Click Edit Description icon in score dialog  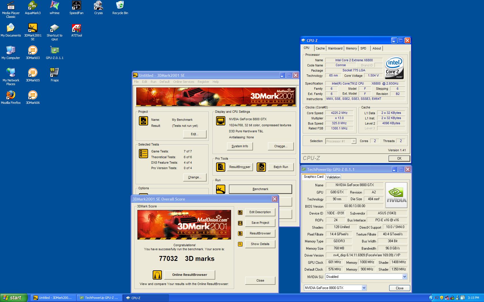[240, 213]
